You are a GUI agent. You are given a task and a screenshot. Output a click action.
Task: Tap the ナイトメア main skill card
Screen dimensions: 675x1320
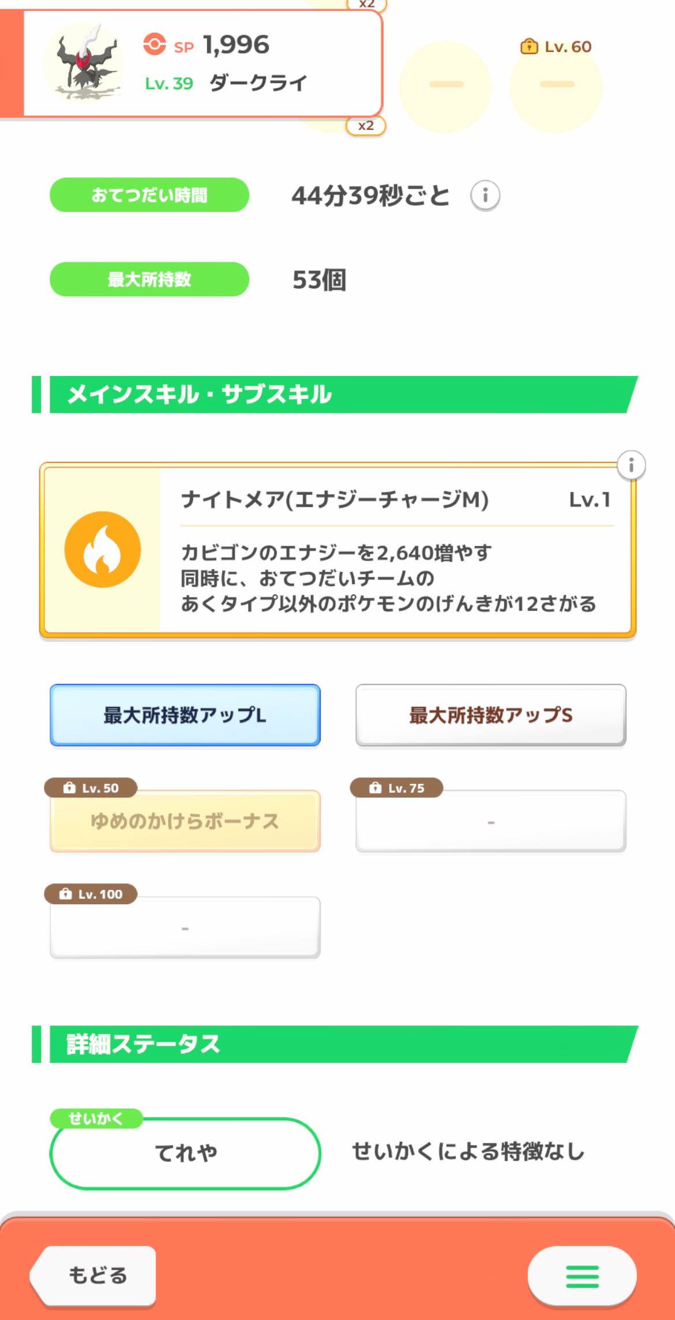(392, 551)
